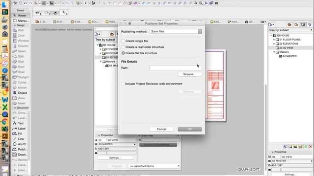
Task: Open Project Map house icon in Navigator
Action: tap(289, 24)
